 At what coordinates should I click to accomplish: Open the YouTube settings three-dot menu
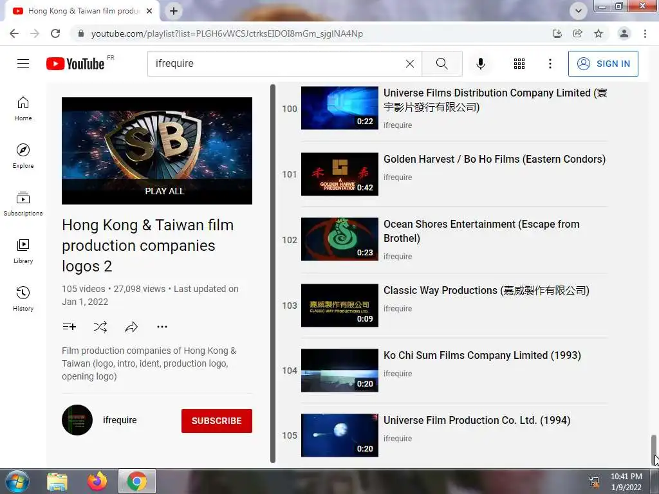pos(550,64)
